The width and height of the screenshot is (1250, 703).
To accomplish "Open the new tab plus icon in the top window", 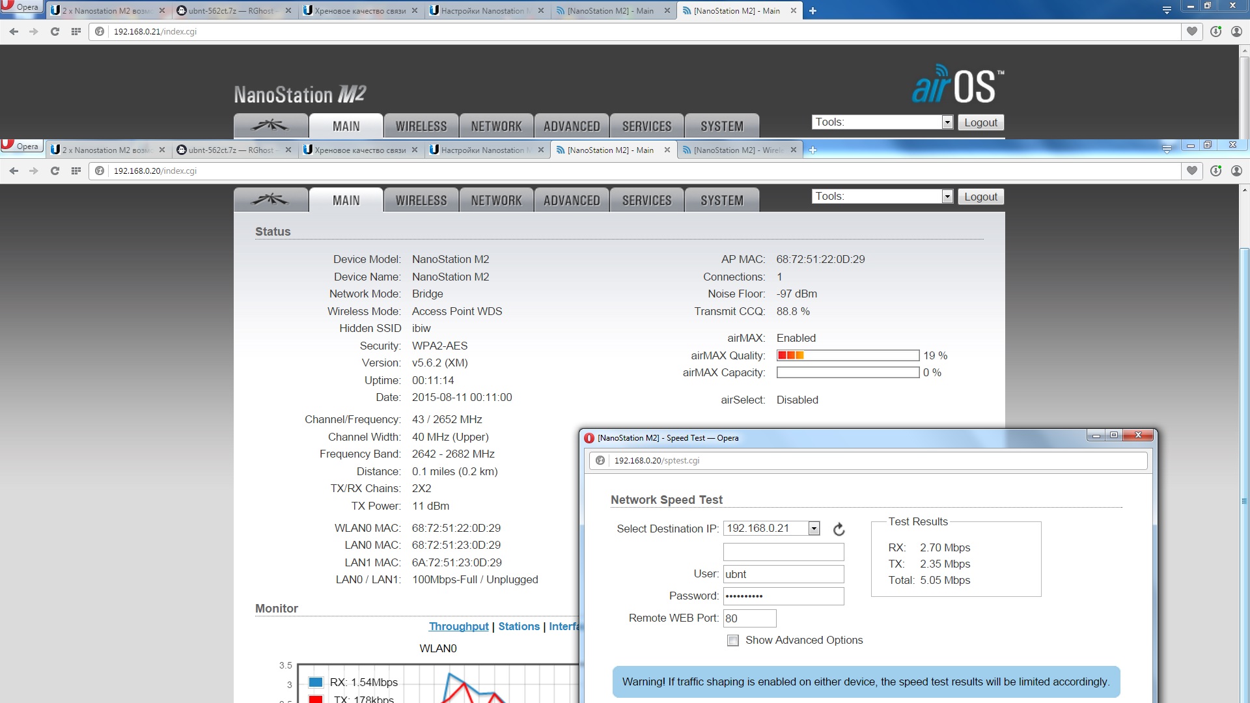I will point(812,10).
